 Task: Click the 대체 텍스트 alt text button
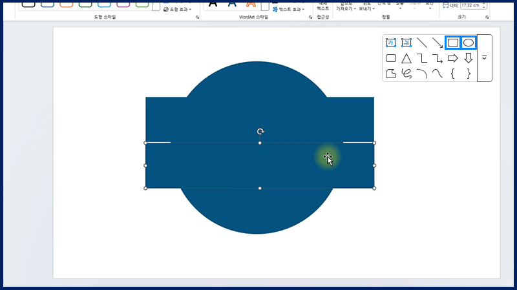coord(322,6)
